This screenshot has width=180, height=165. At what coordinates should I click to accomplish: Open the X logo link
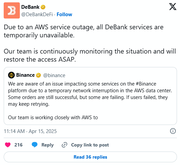point(173,7)
